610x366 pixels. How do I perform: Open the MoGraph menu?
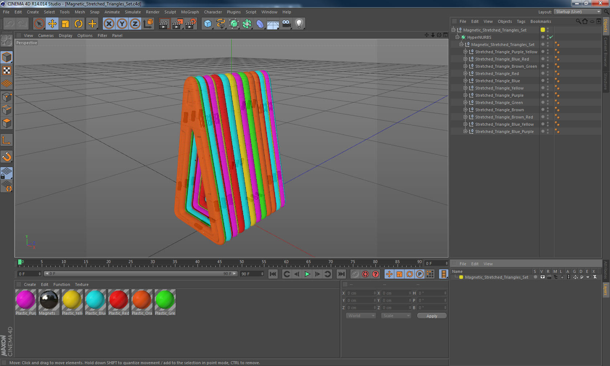point(190,12)
